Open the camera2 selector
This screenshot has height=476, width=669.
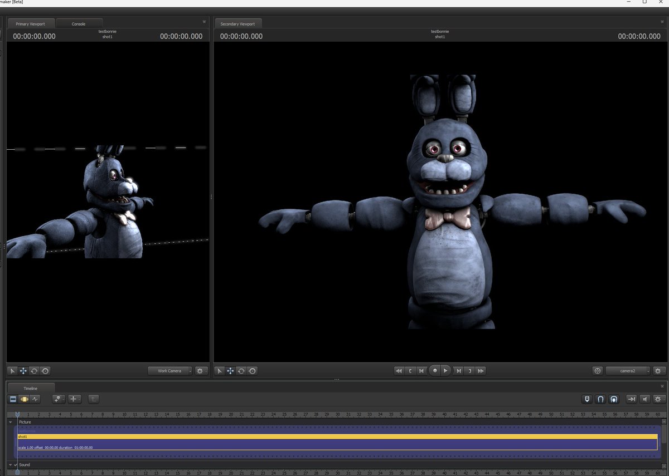[x=627, y=370]
